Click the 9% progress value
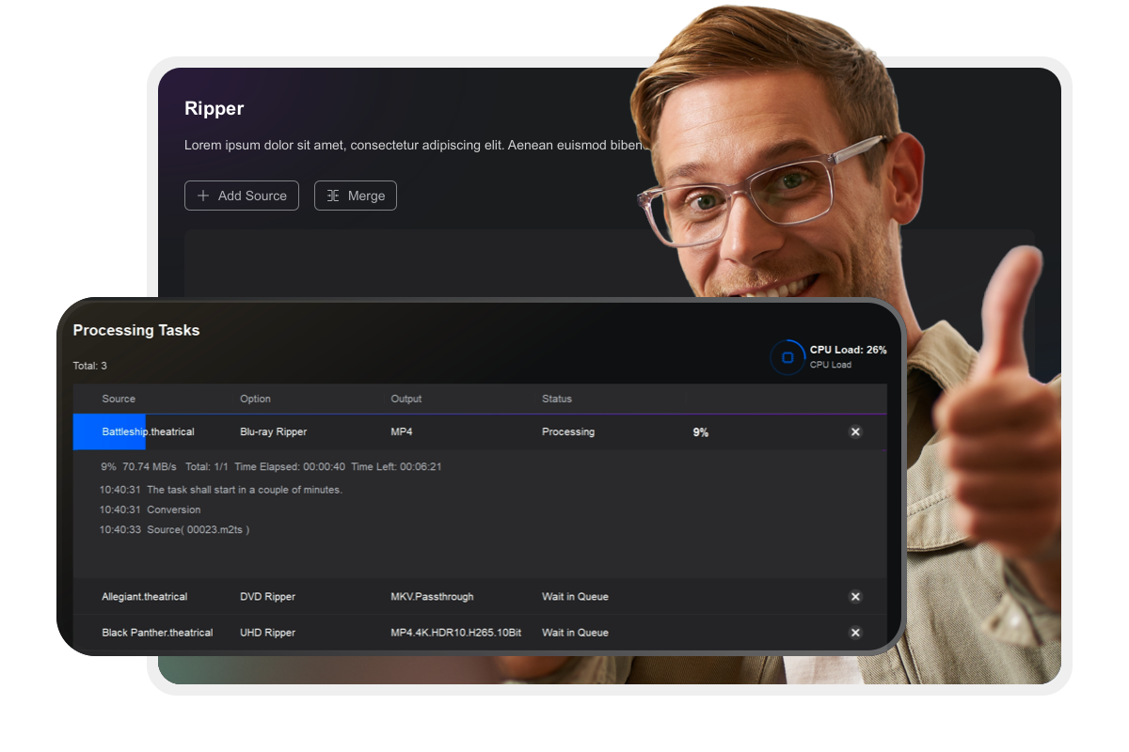The height and width of the screenshot is (752, 1129). (x=701, y=432)
